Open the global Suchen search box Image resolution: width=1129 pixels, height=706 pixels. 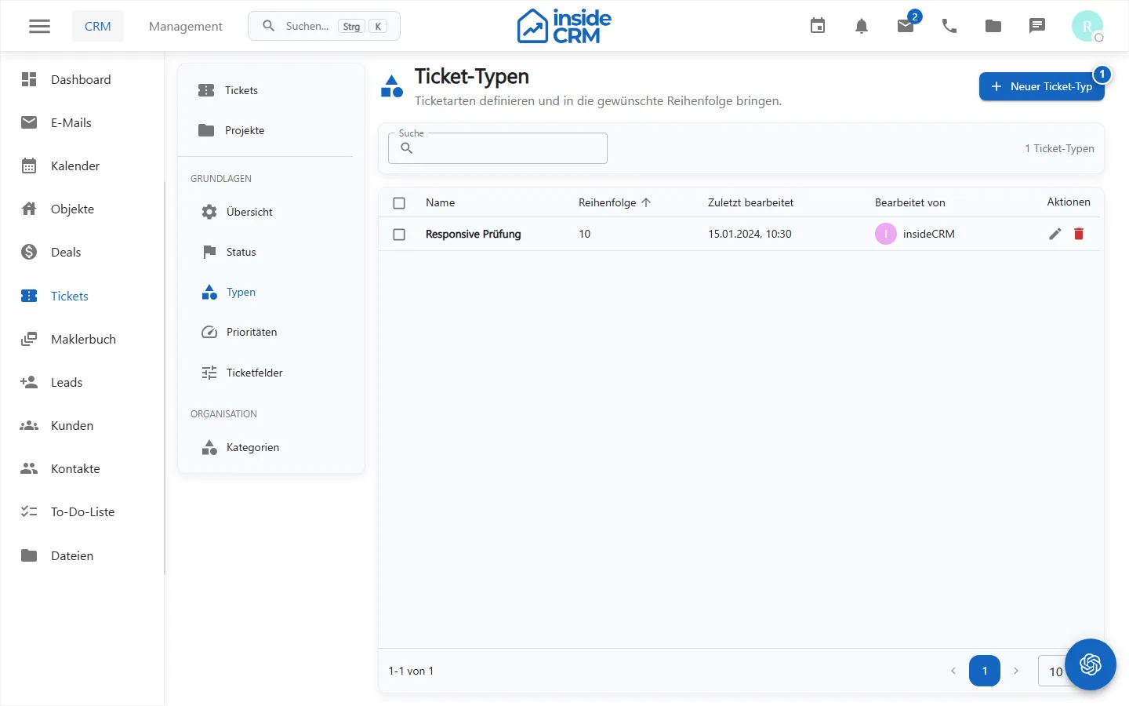(324, 26)
